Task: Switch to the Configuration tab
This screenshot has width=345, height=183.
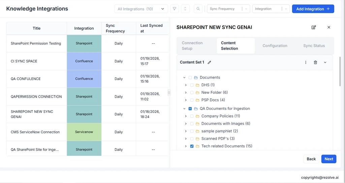Action: click(x=275, y=46)
